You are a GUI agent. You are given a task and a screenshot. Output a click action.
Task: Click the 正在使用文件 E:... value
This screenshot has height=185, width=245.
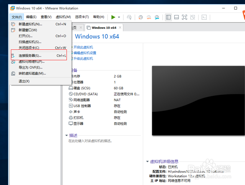pos(127,94)
